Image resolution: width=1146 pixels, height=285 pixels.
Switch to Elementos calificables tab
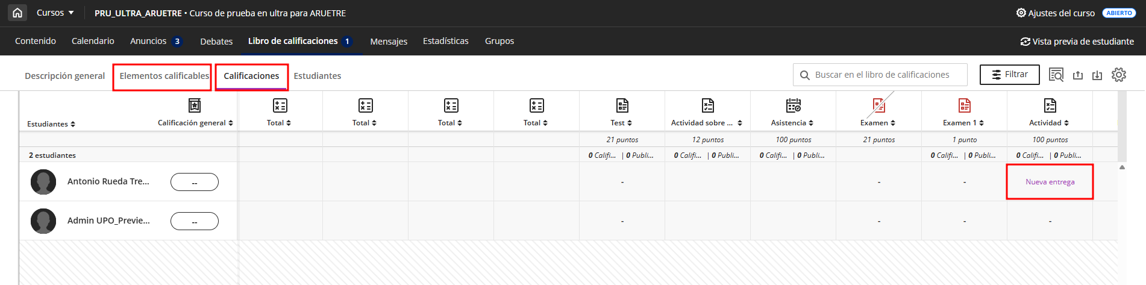click(164, 76)
